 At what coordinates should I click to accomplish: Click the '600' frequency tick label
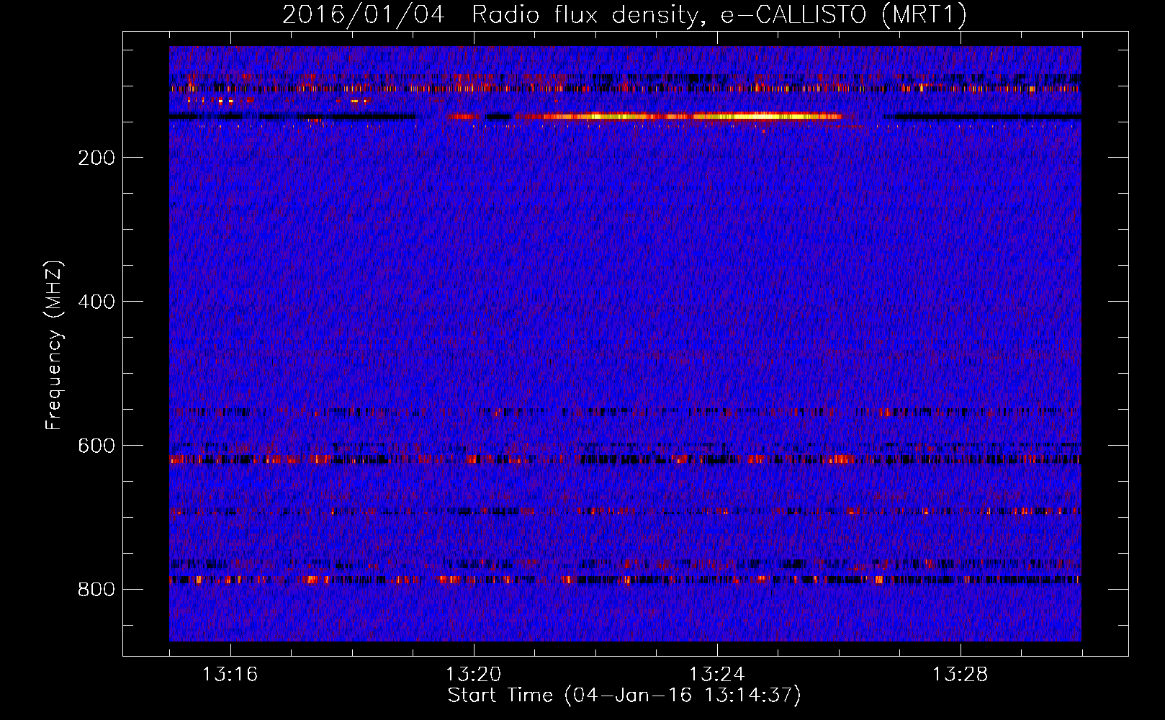(96, 446)
